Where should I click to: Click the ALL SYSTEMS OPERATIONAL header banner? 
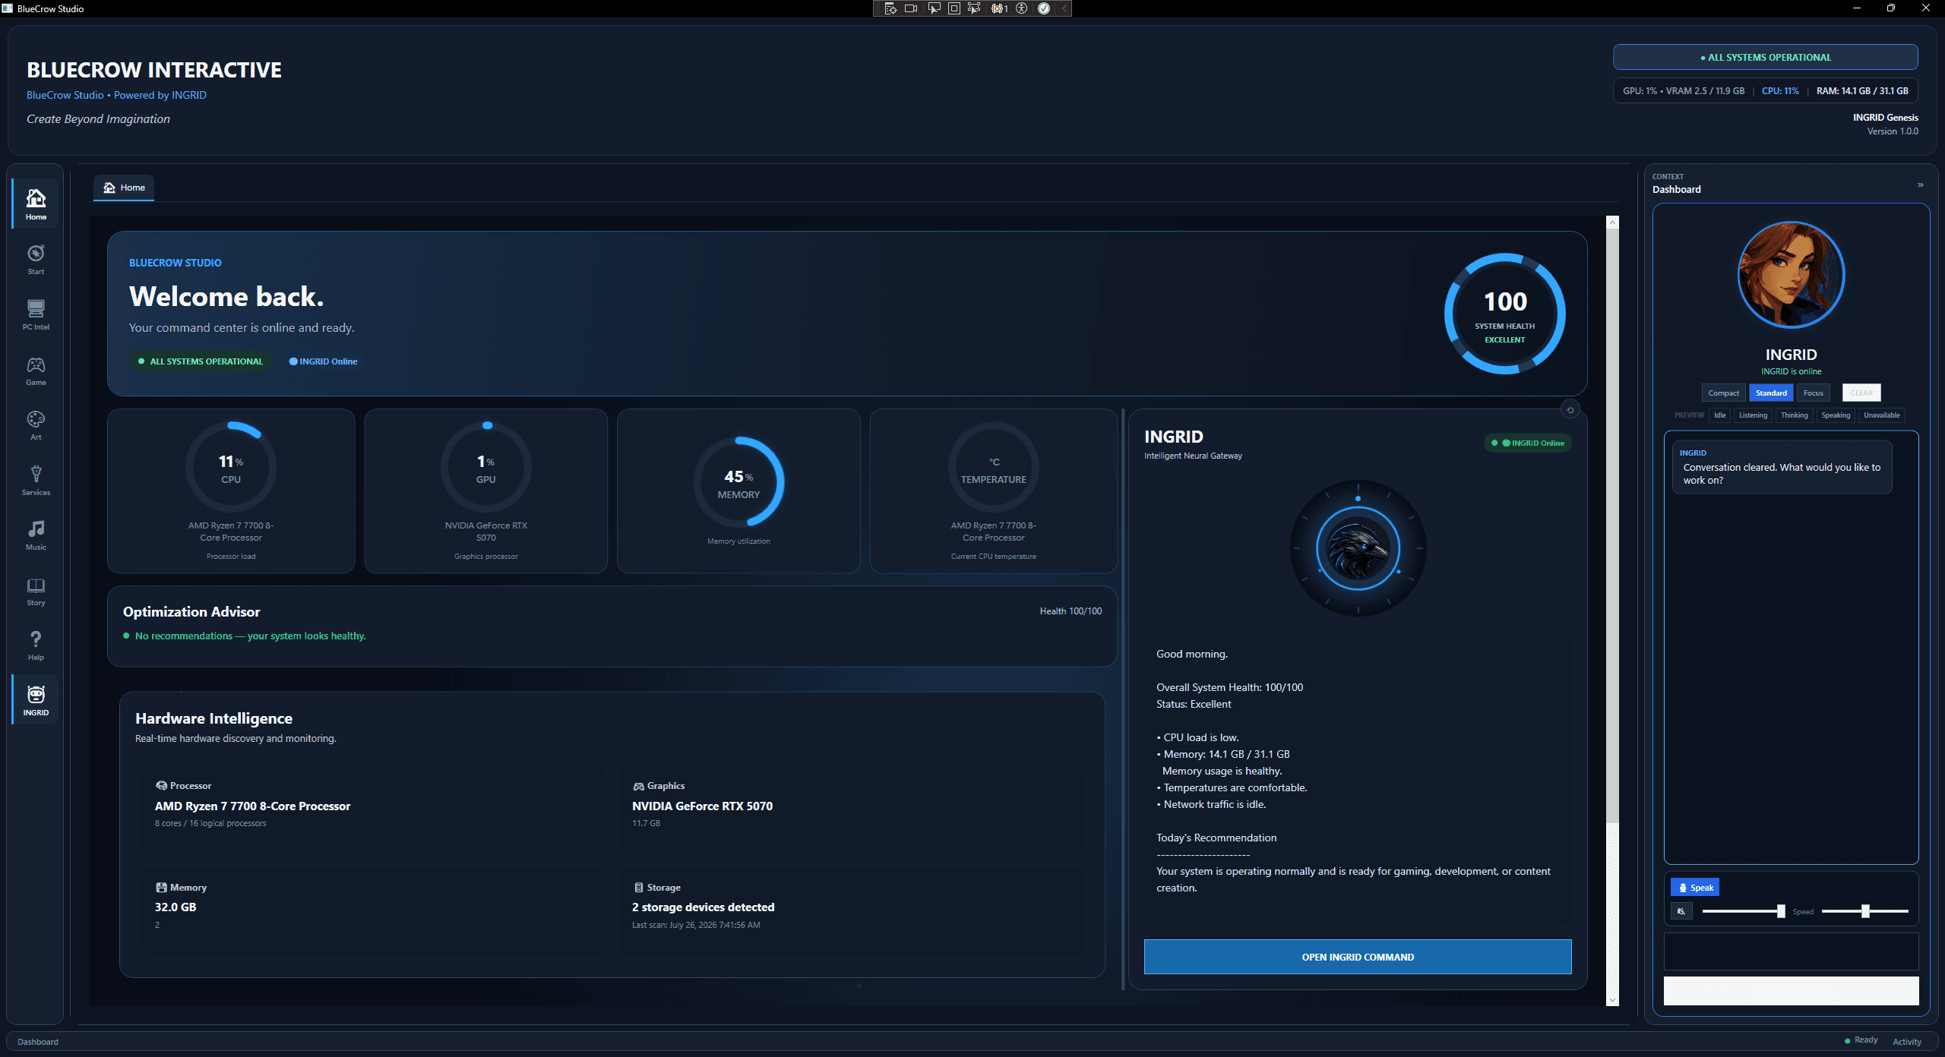pos(1766,58)
